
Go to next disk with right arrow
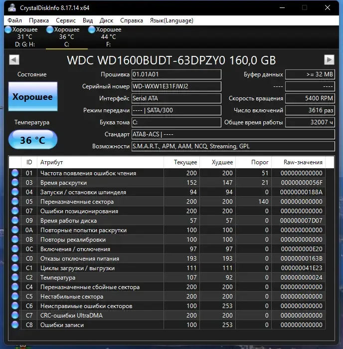point(329,59)
